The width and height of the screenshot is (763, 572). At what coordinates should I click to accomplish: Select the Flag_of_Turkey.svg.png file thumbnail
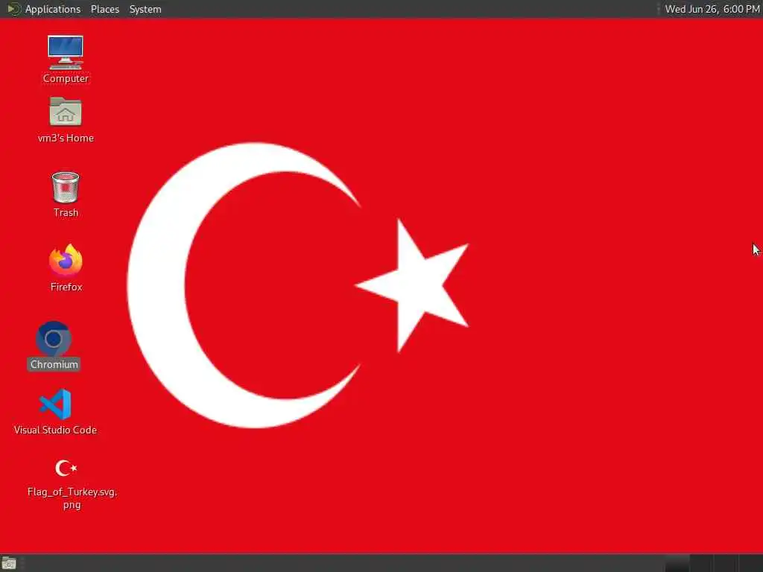coord(66,468)
